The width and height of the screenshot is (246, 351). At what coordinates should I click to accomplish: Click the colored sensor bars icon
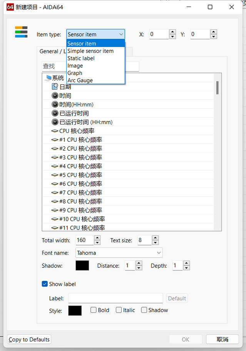click(21, 32)
